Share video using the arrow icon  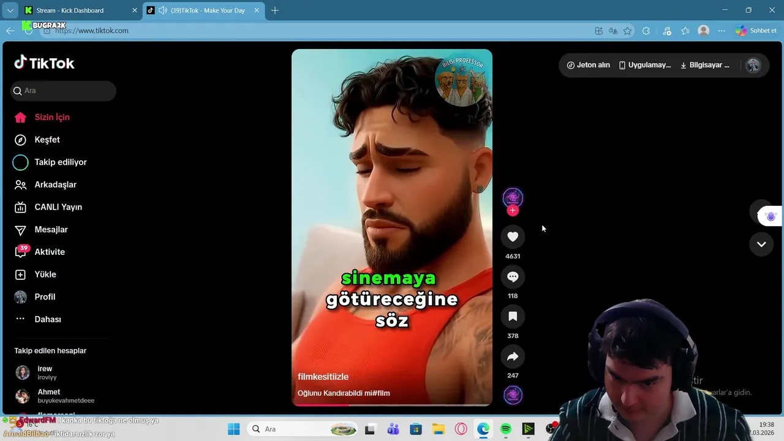coord(513,356)
